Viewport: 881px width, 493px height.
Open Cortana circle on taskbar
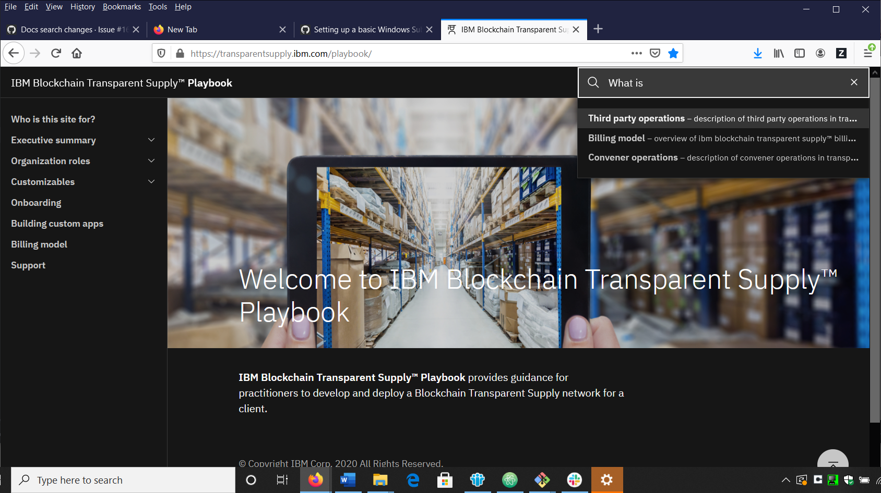click(x=251, y=480)
